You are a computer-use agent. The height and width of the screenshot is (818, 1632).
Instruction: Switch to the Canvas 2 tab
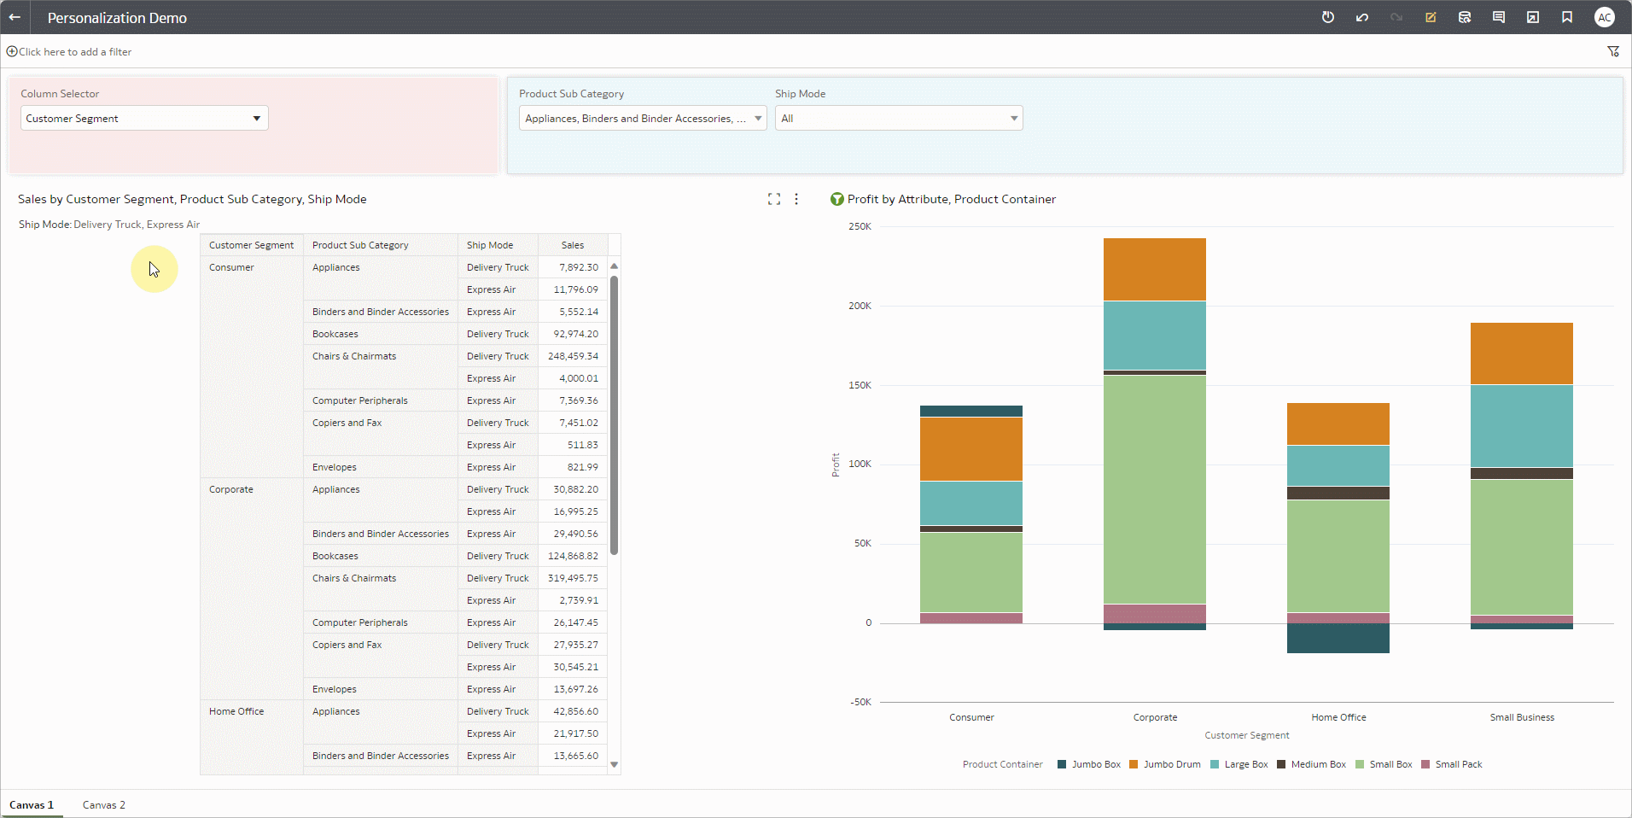(103, 804)
